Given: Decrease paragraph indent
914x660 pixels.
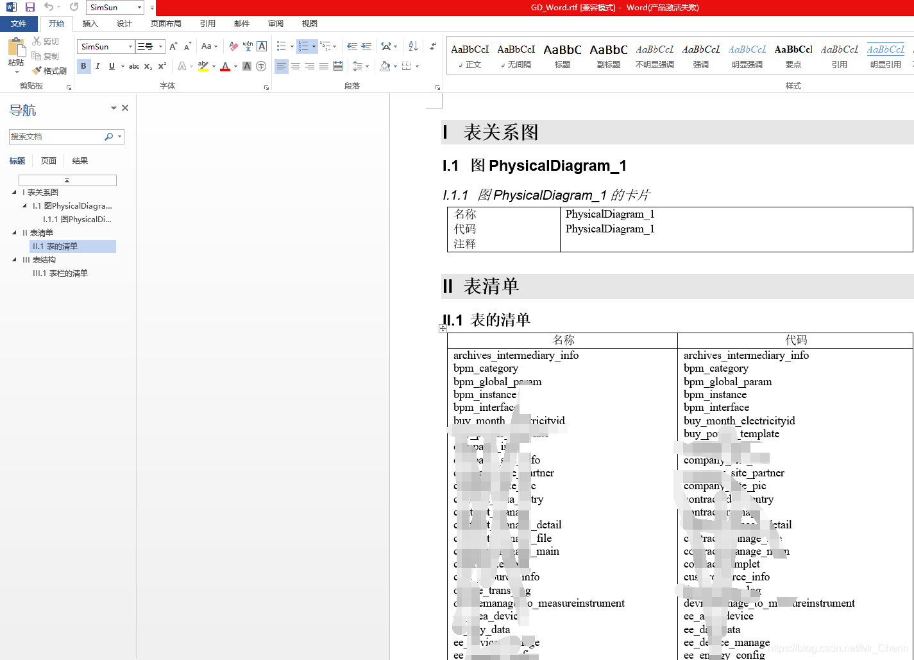Looking at the screenshot, I should point(352,46).
